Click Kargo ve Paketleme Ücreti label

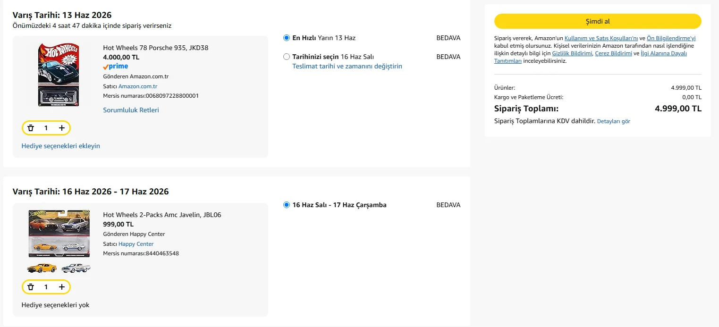[529, 97]
